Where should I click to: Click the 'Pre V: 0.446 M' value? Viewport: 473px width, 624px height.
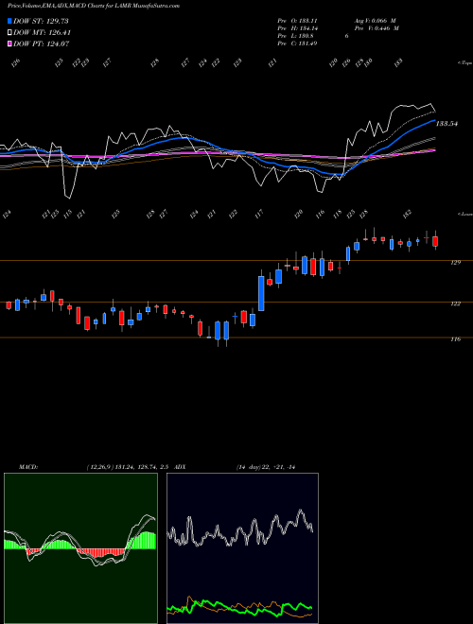[377, 28]
